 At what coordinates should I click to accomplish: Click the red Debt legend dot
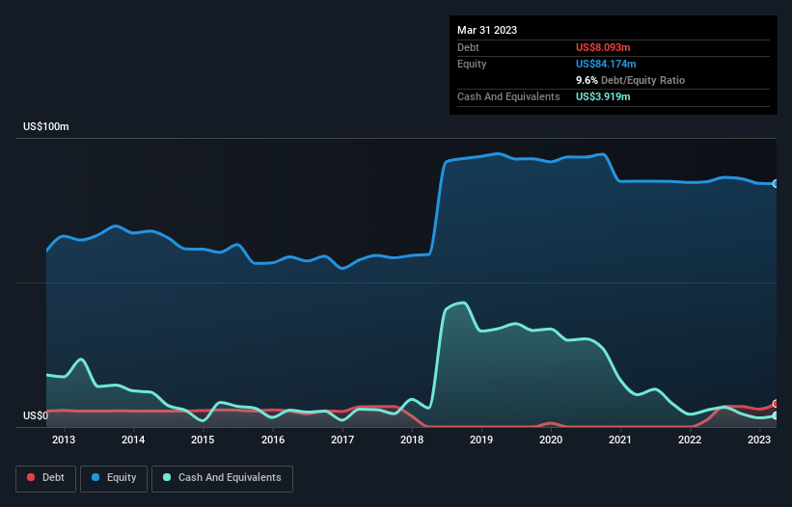click(x=31, y=477)
